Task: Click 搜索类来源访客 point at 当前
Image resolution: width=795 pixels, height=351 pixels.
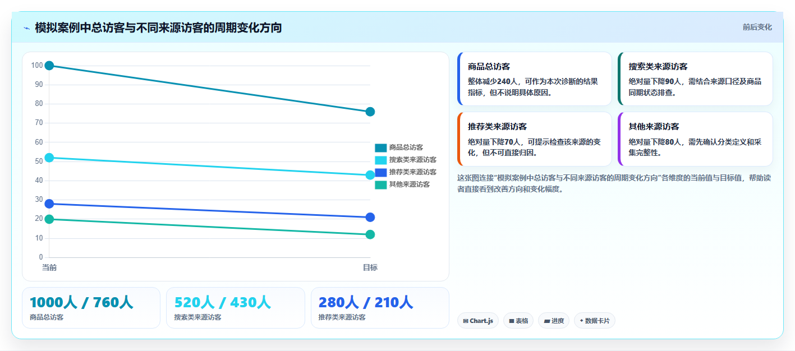Action: [49, 158]
